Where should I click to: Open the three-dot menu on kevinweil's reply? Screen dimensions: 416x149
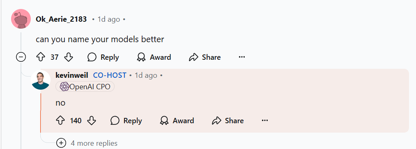265,121
